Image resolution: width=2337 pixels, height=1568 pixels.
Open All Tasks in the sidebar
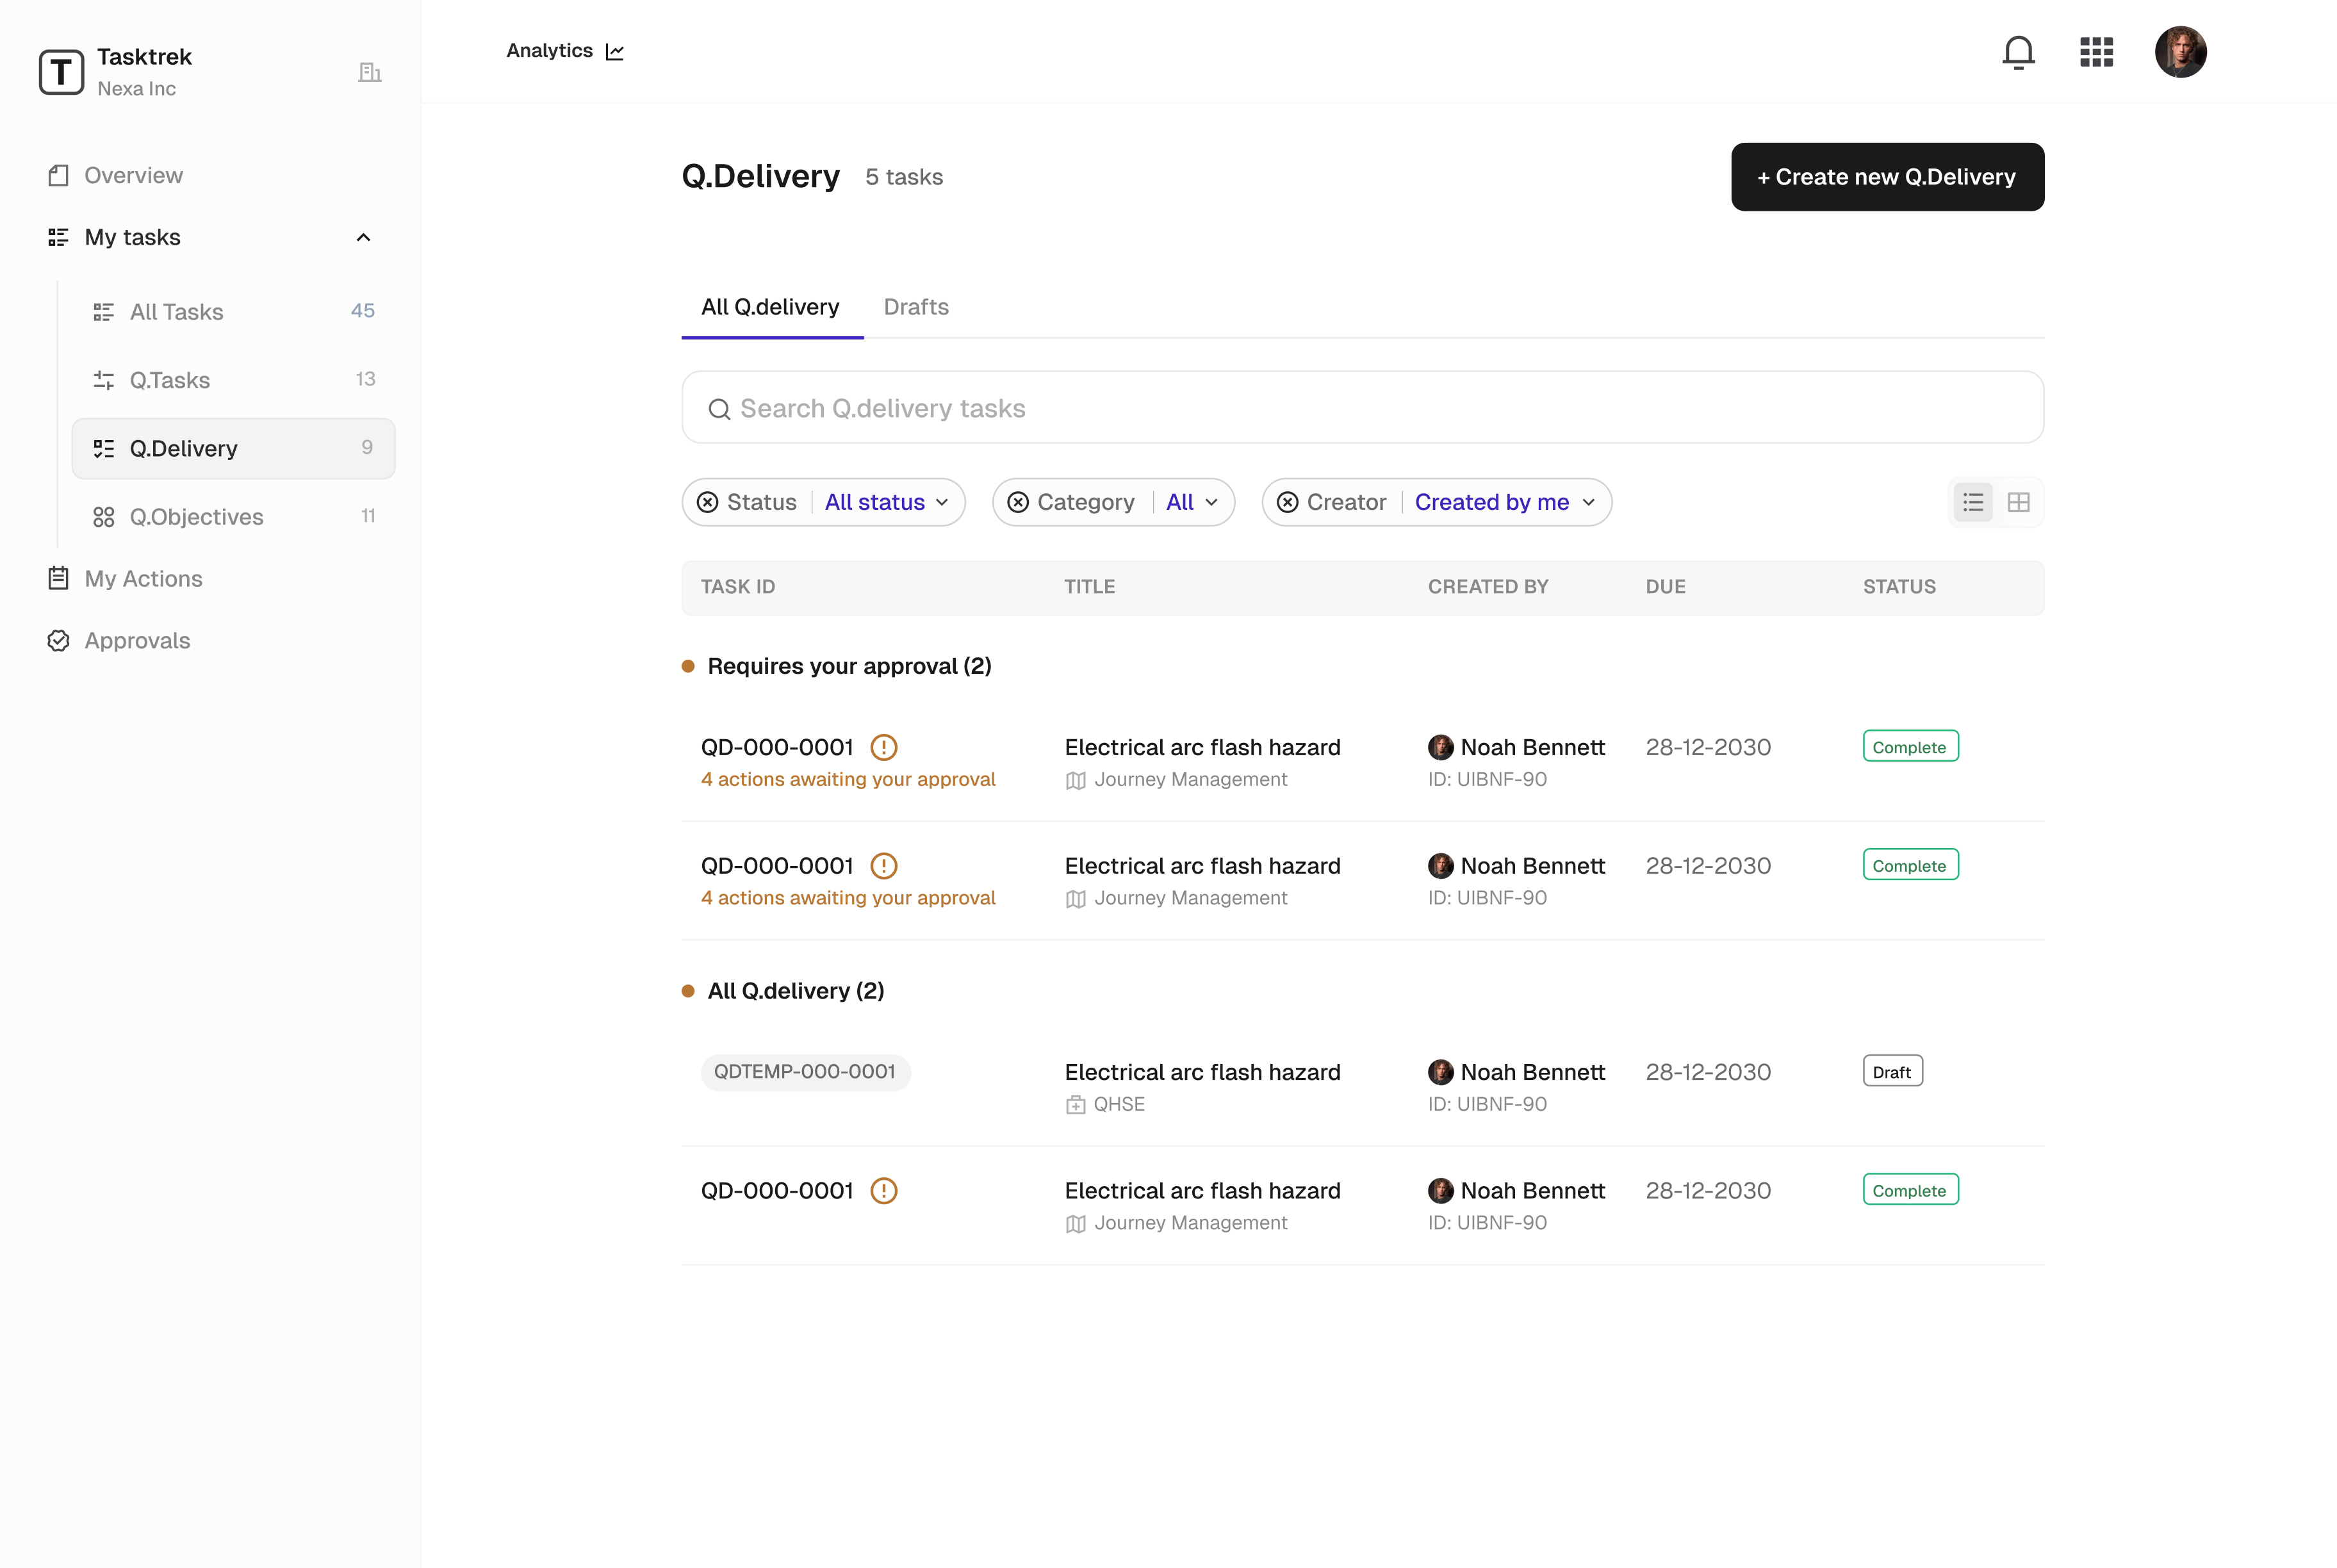pos(233,311)
